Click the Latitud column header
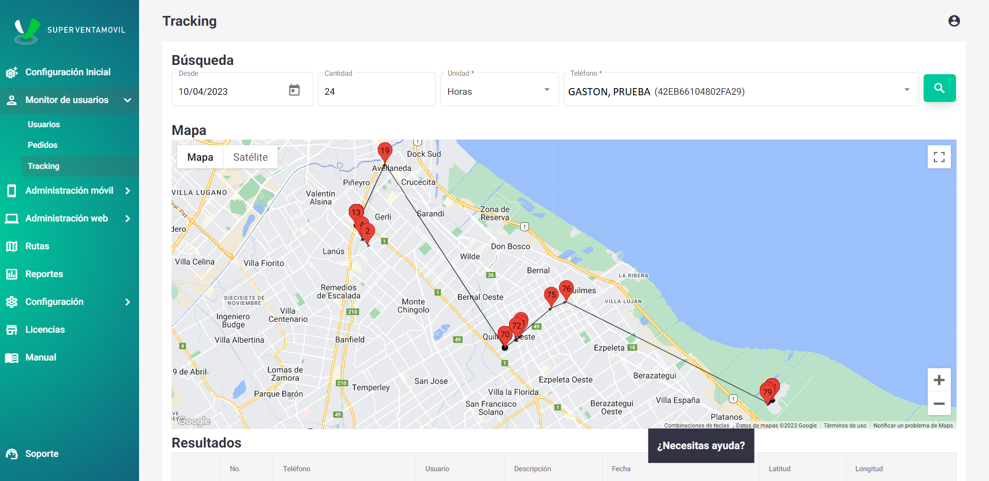The width and height of the screenshot is (989, 481). click(779, 469)
